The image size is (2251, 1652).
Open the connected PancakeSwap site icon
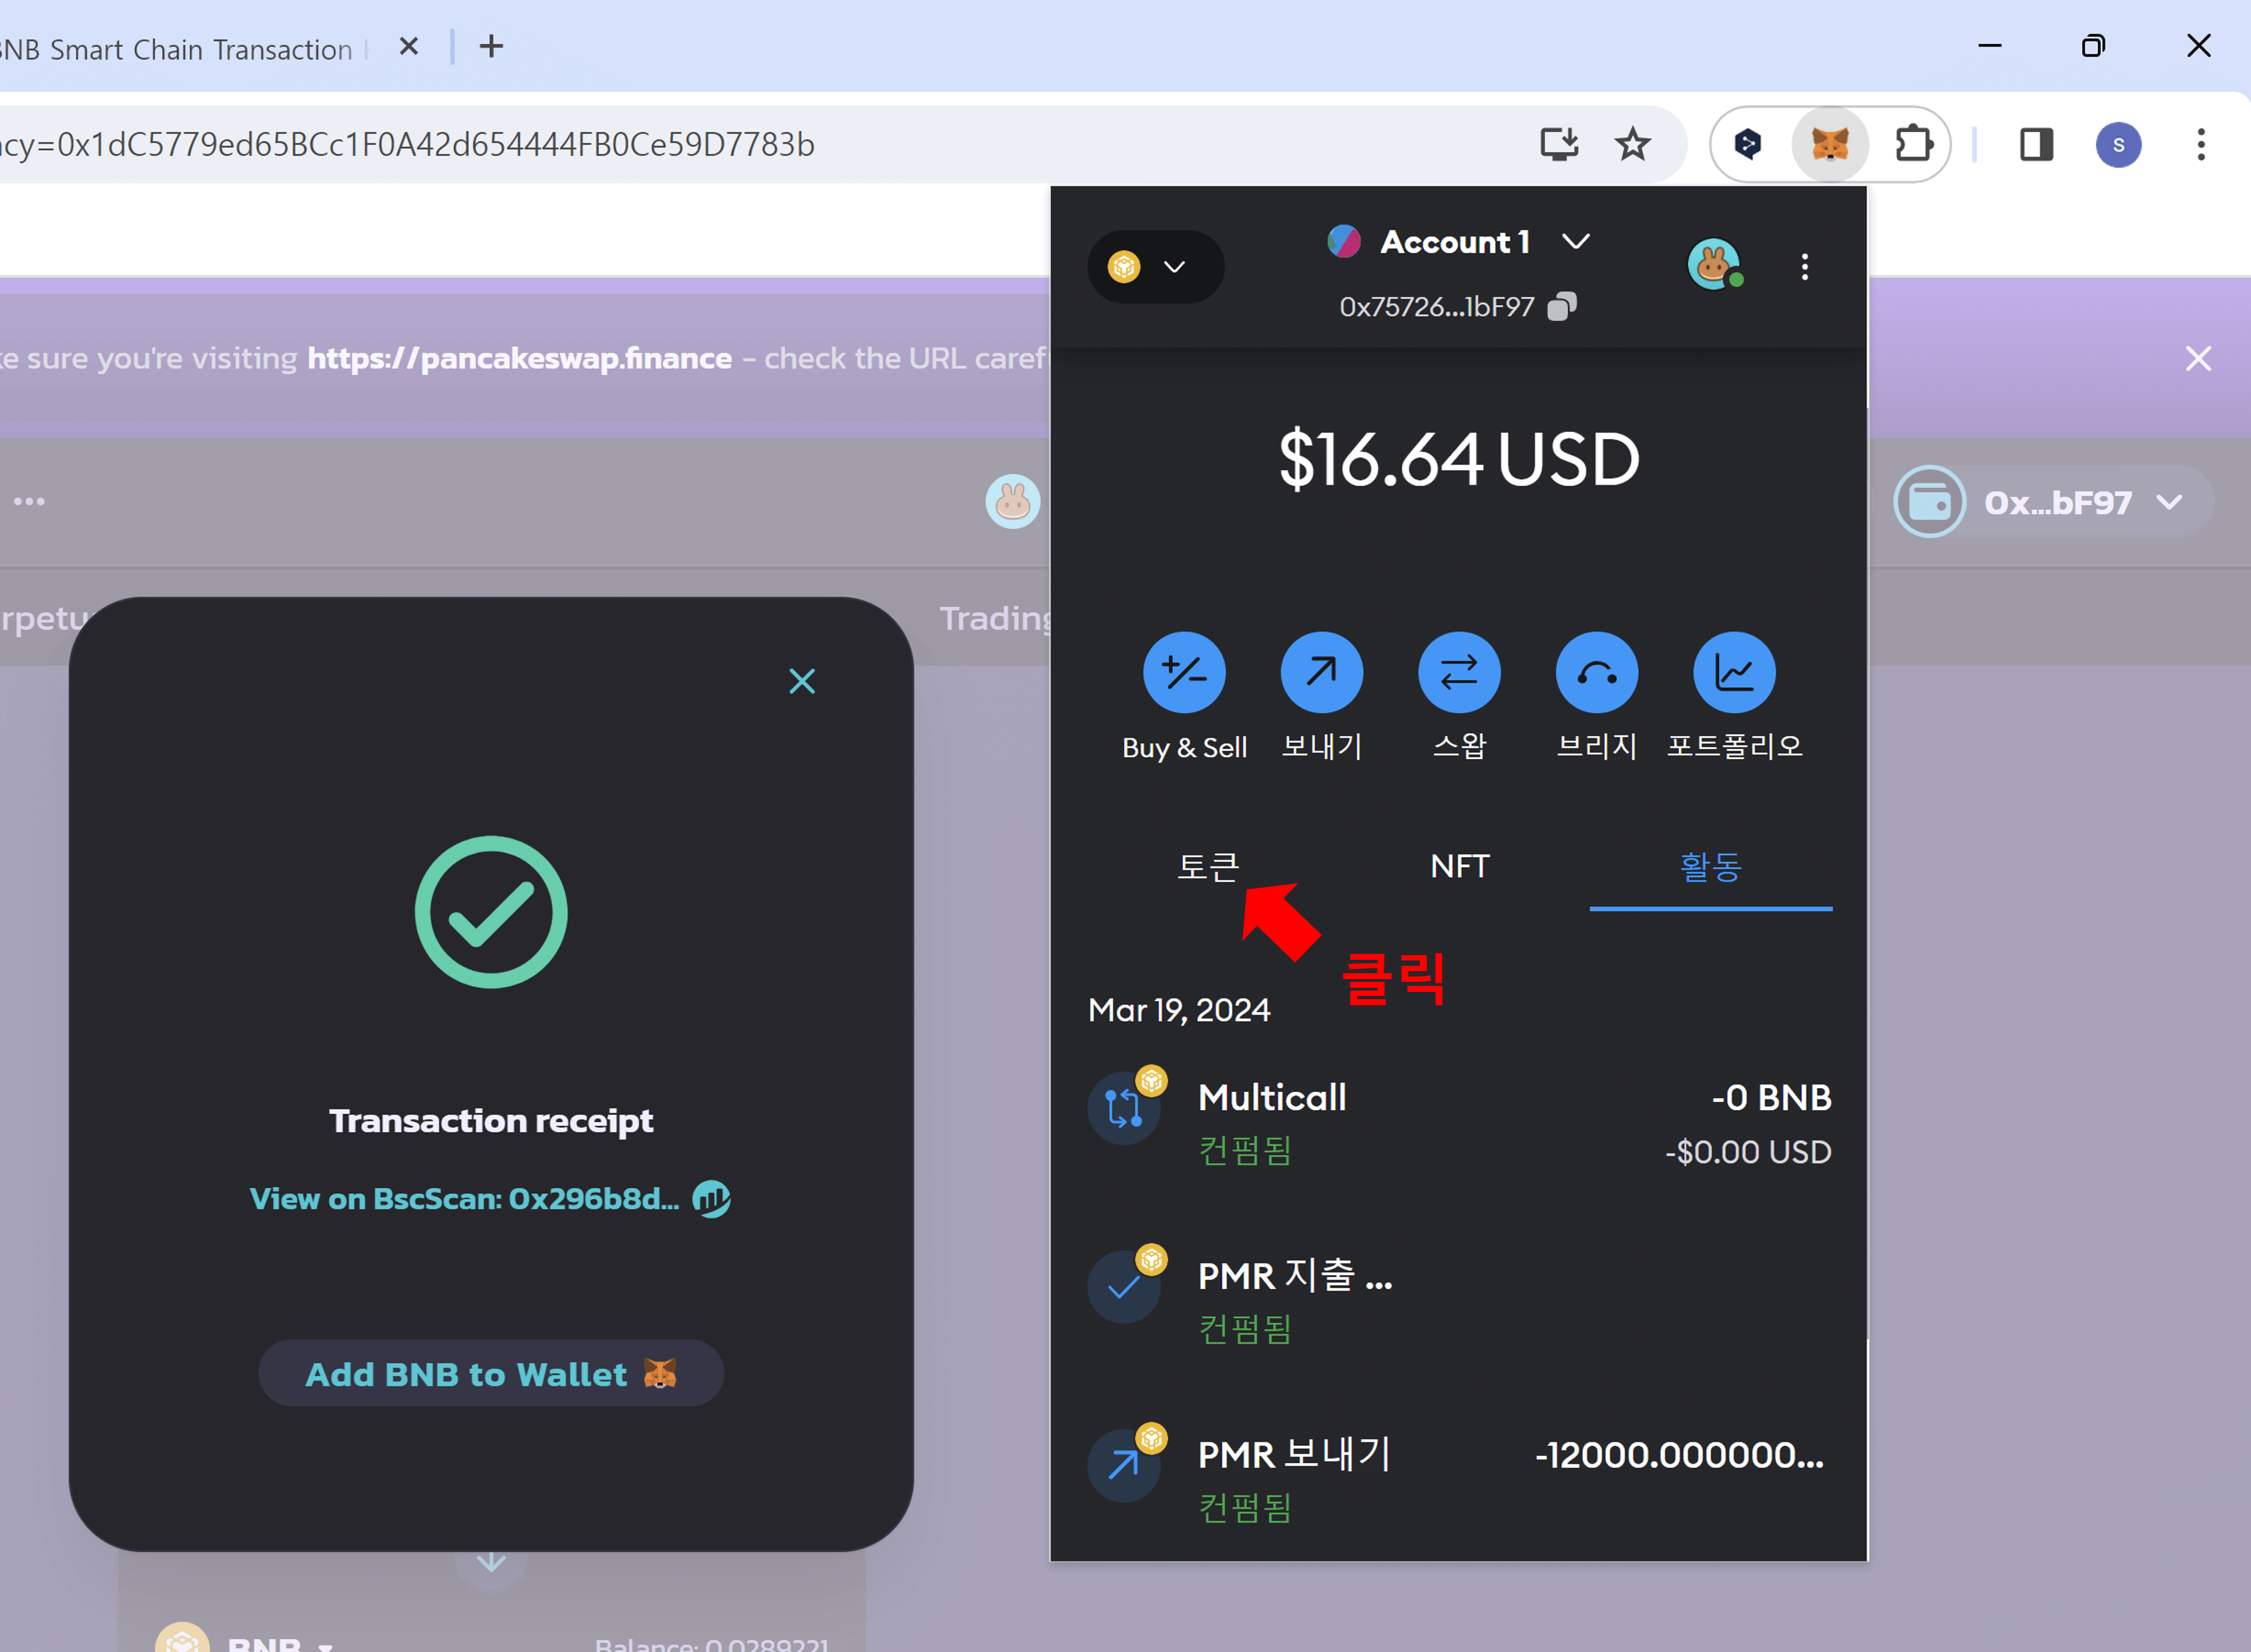pyautogui.click(x=1714, y=265)
